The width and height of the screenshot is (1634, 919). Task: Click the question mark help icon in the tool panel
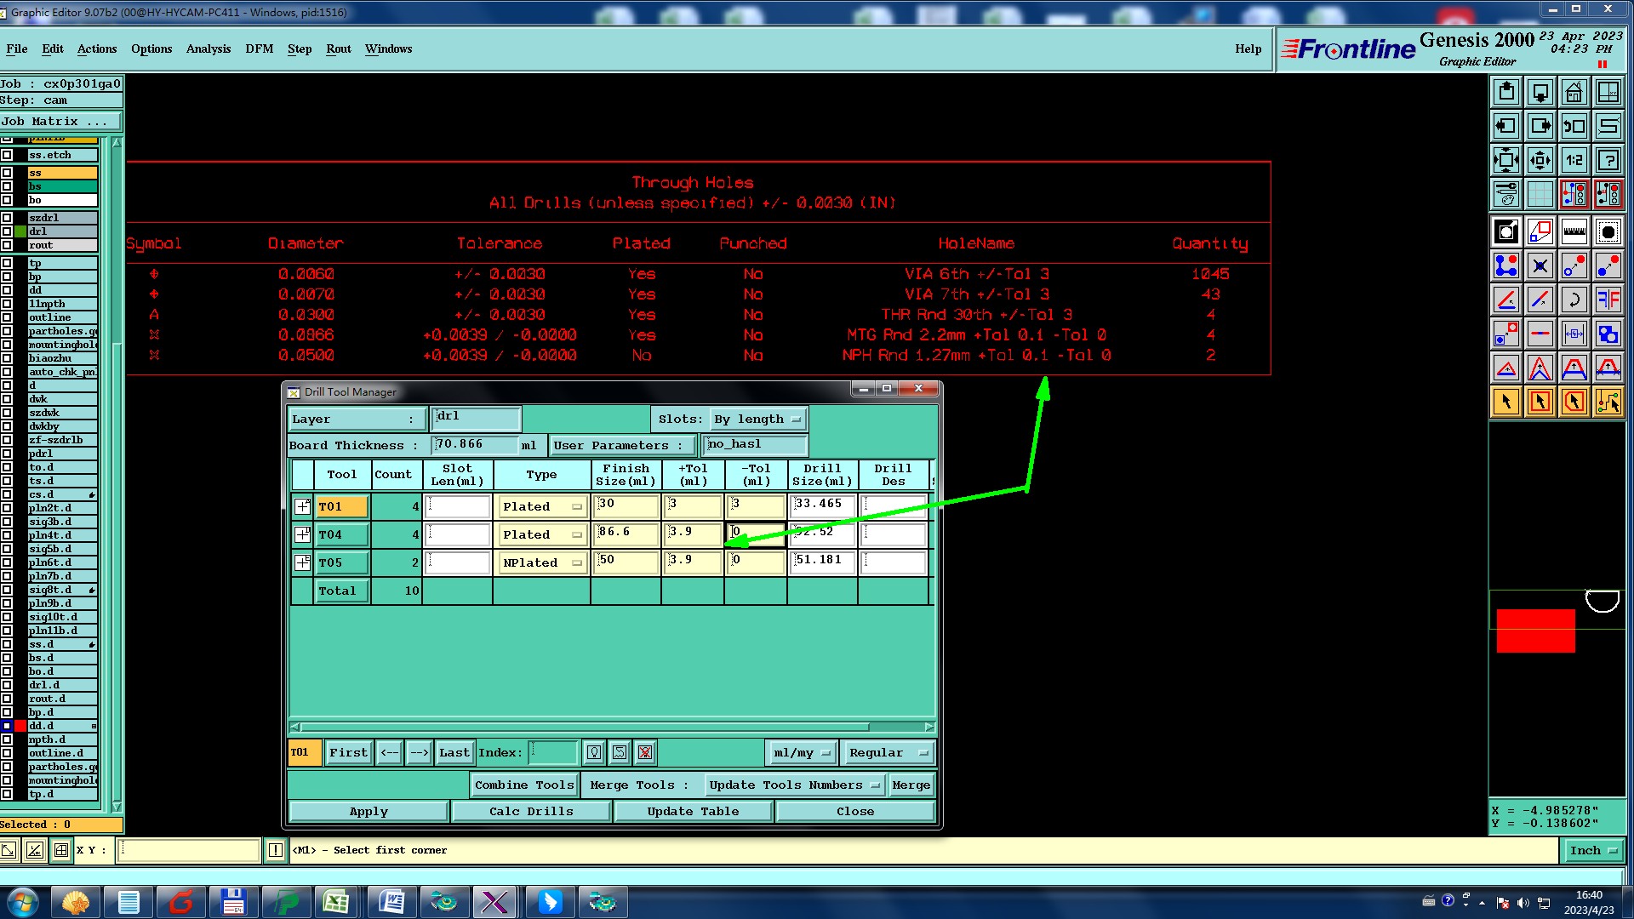pos(1608,160)
